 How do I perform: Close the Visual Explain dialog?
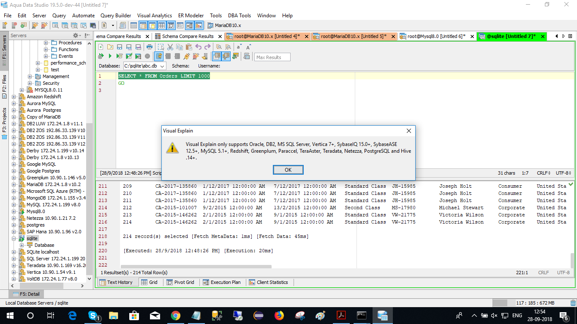coord(408,131)
